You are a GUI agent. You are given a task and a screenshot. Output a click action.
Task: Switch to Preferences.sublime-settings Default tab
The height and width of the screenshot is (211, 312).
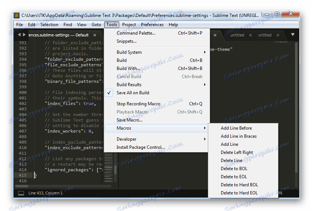[x=58, y=35]
